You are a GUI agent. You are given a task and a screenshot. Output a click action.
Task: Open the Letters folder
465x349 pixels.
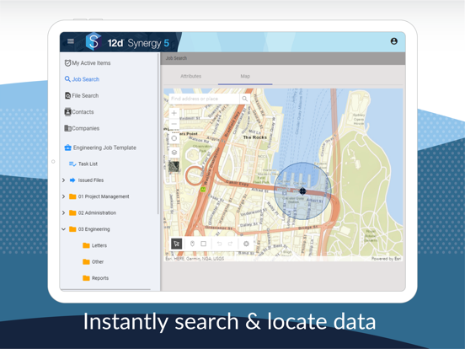(95, 245)
